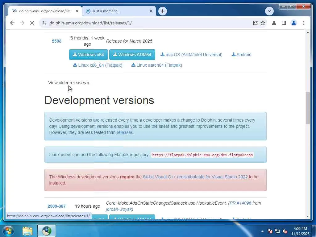Download the Android build for 2503
316x237 pixels.
point(241,55)
